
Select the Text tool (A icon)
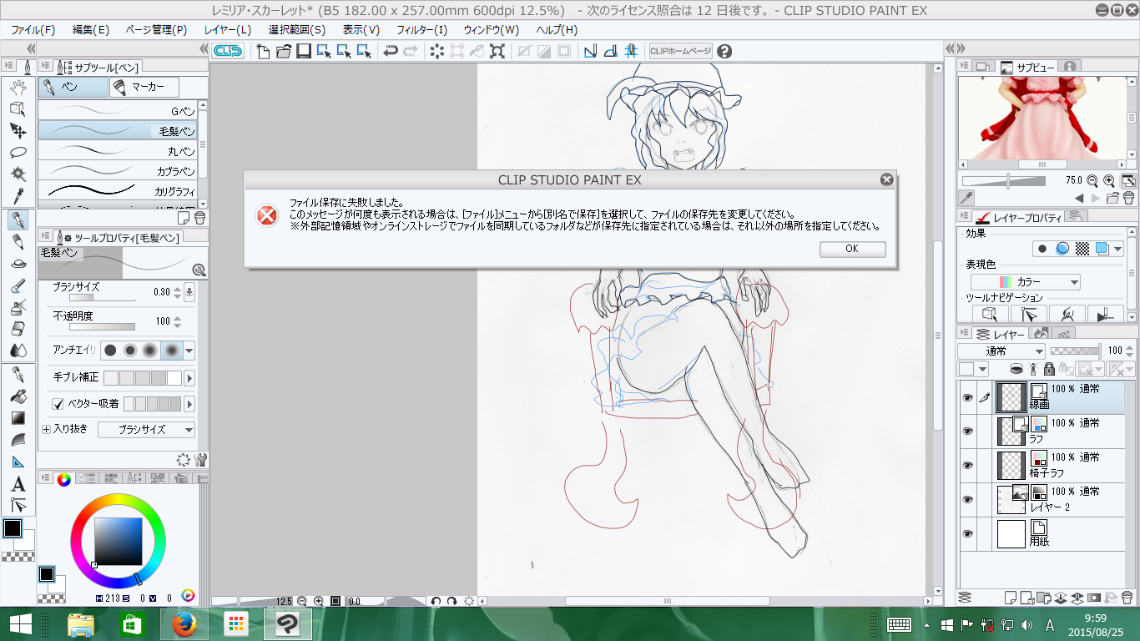(18, 484)
